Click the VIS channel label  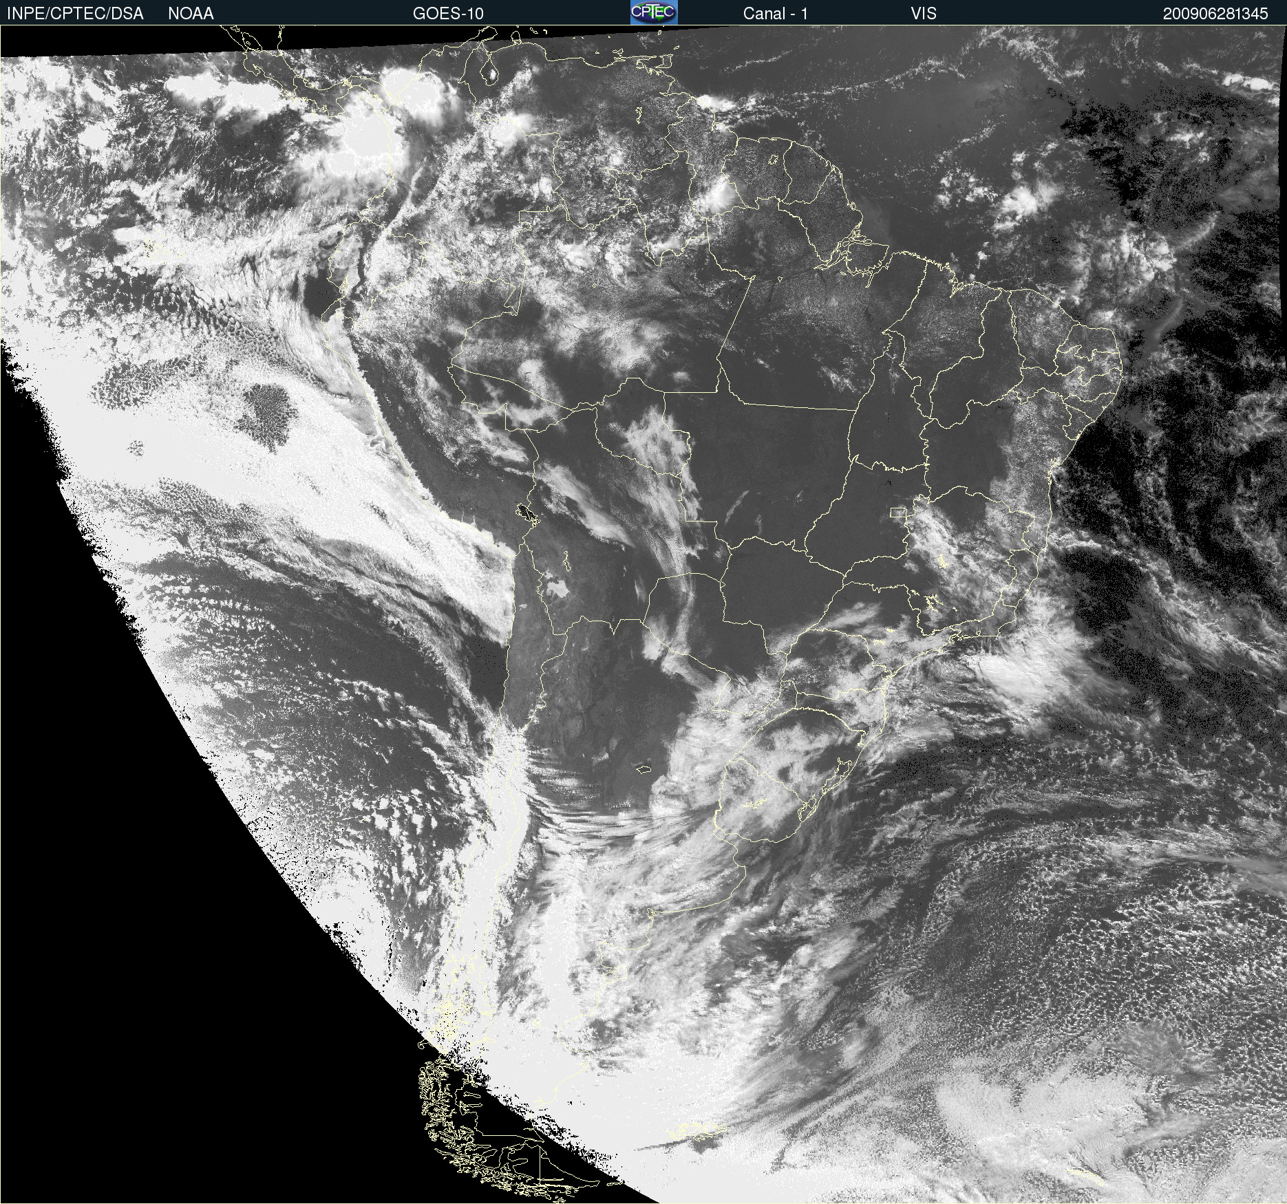click(x=923, y=14)
